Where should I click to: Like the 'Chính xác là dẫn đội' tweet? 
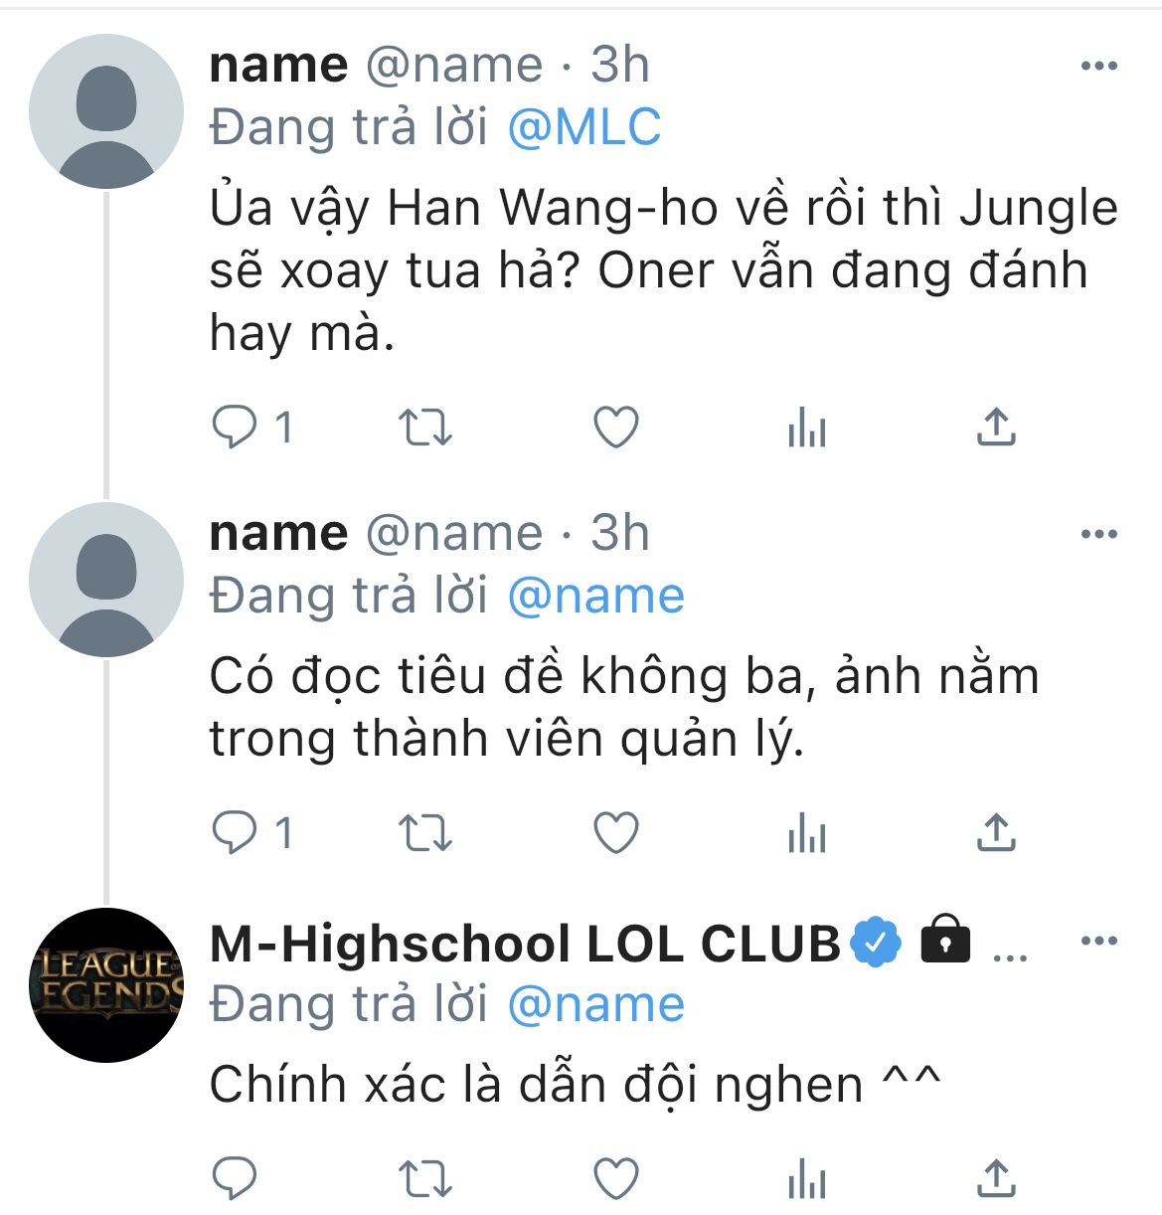615,1178
